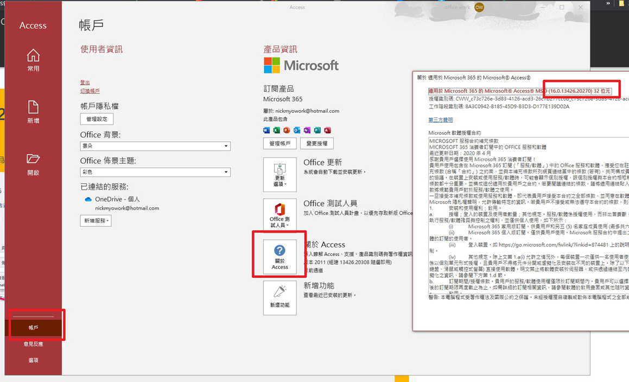Open 意見反應 (Feedback) in sidebar
Viewport: 629px width, 382px height.
[x=33, y=344]
